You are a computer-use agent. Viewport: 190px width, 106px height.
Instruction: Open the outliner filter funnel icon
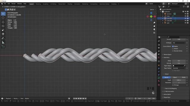(x=184, y=6)
